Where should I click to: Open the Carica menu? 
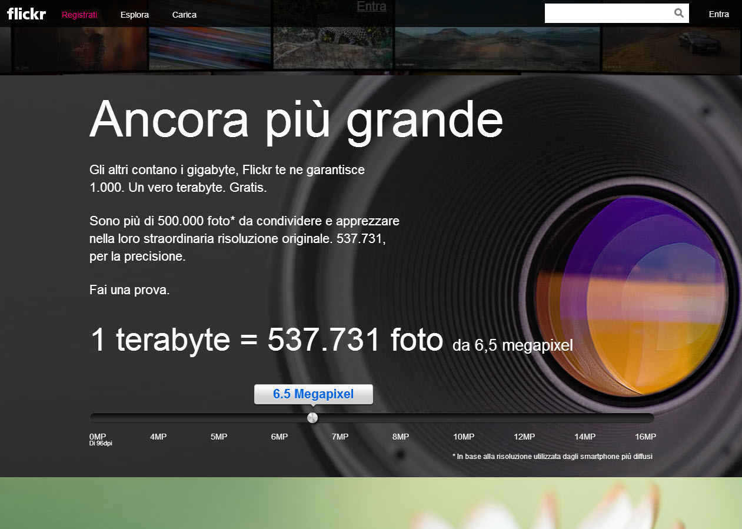184,14
